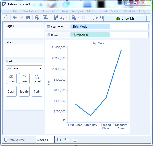Click the New Worksheet chart icon

pos(46,17)
